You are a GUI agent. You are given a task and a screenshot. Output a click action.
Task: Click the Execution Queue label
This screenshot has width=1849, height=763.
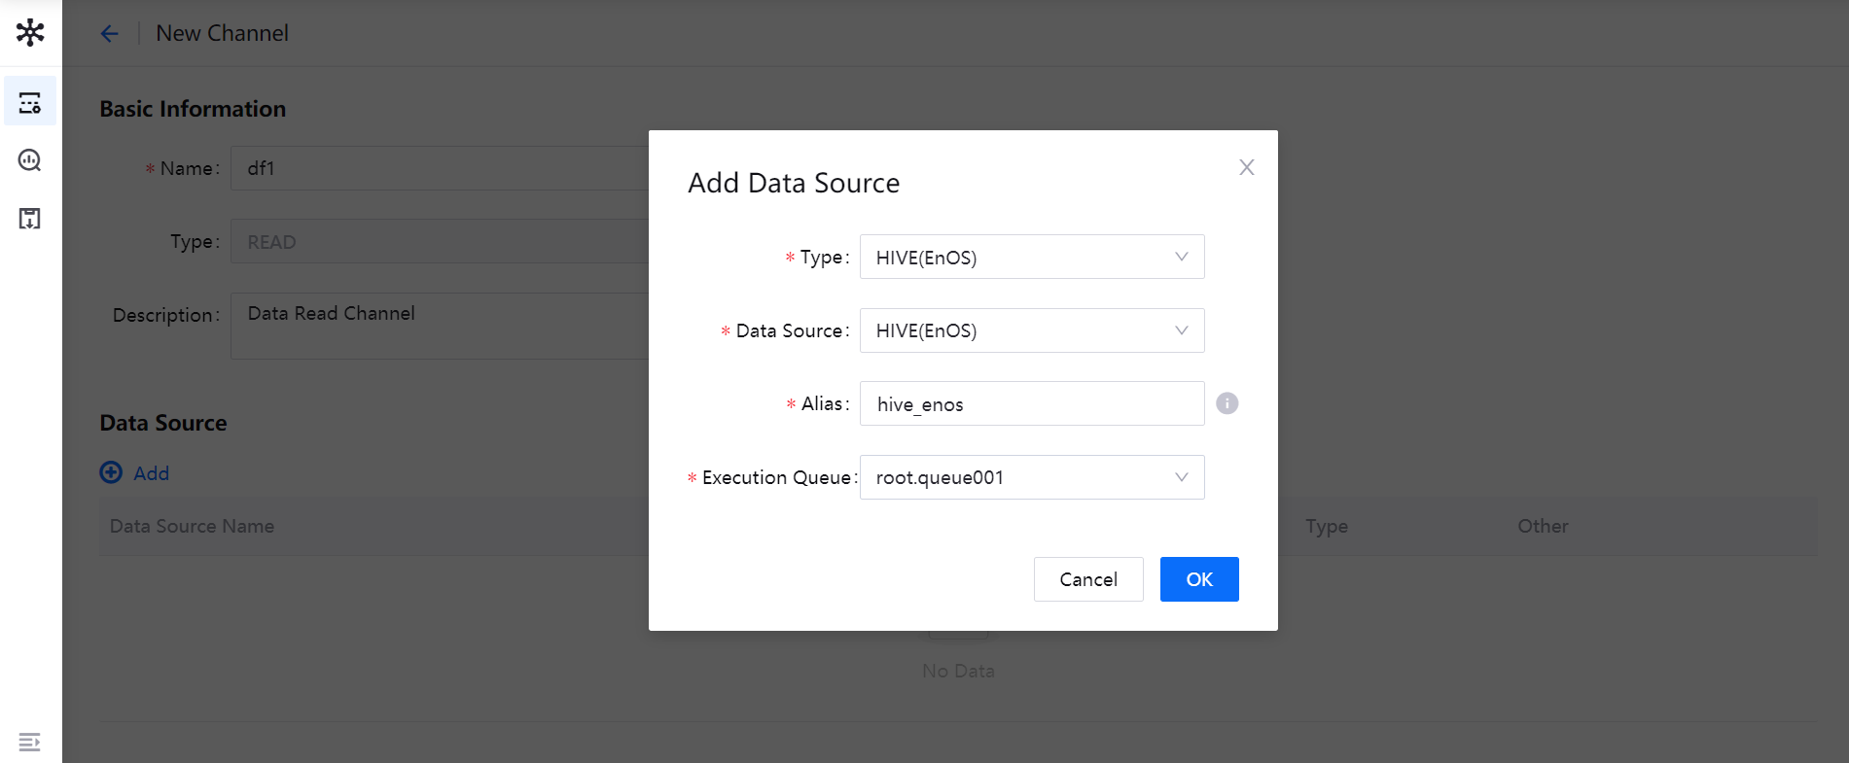pyautogui.click(x=776, y=477)
